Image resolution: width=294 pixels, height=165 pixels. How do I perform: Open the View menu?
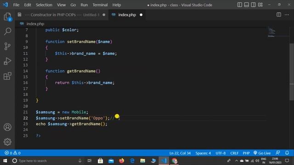(x=61, y=5)
